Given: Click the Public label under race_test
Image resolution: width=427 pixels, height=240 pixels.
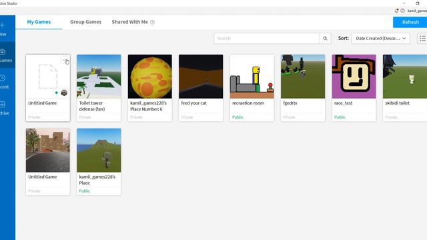Looking at the screenshot, I should click(x=340, y=117).
